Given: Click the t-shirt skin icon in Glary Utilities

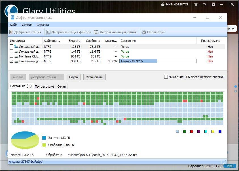Looking at the screenshot, I should tap(196, 4).
